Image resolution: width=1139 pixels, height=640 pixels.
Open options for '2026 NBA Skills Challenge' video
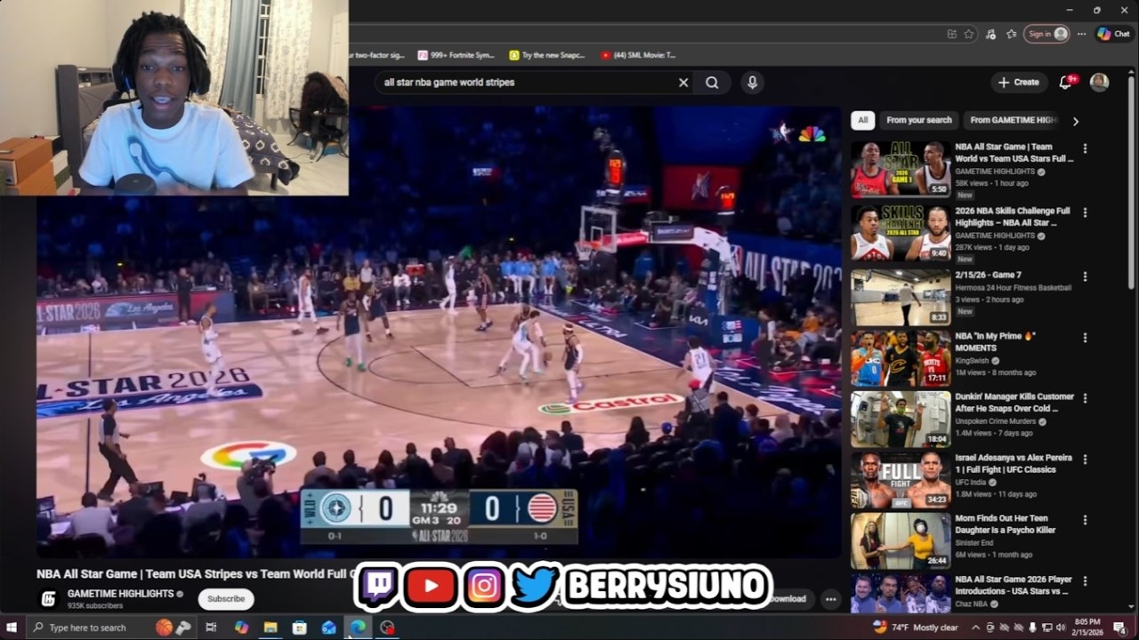[1085, 212]
